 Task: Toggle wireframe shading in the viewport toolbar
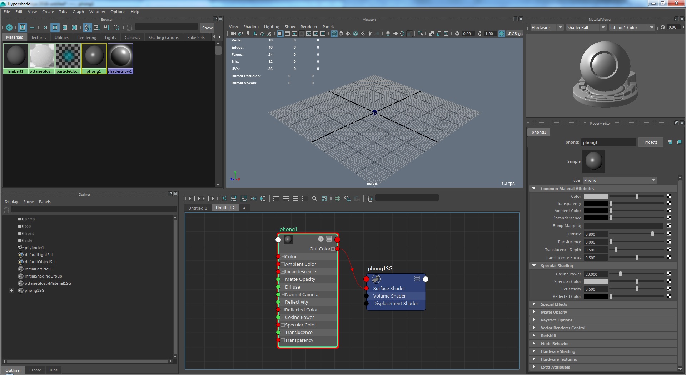(x=334, y=34)
